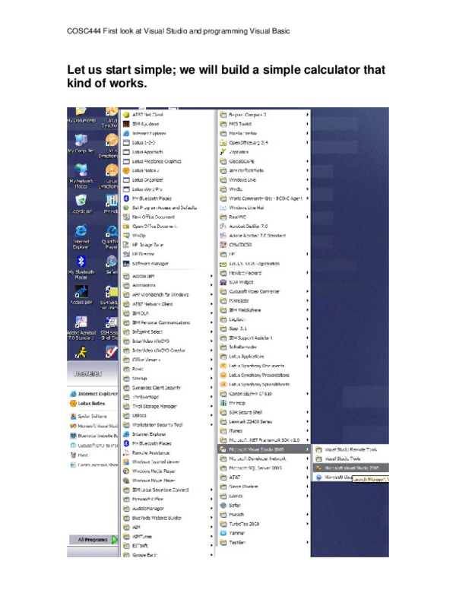
Task: Open Paint from recent programs list
Action: [x=79, y=455]
